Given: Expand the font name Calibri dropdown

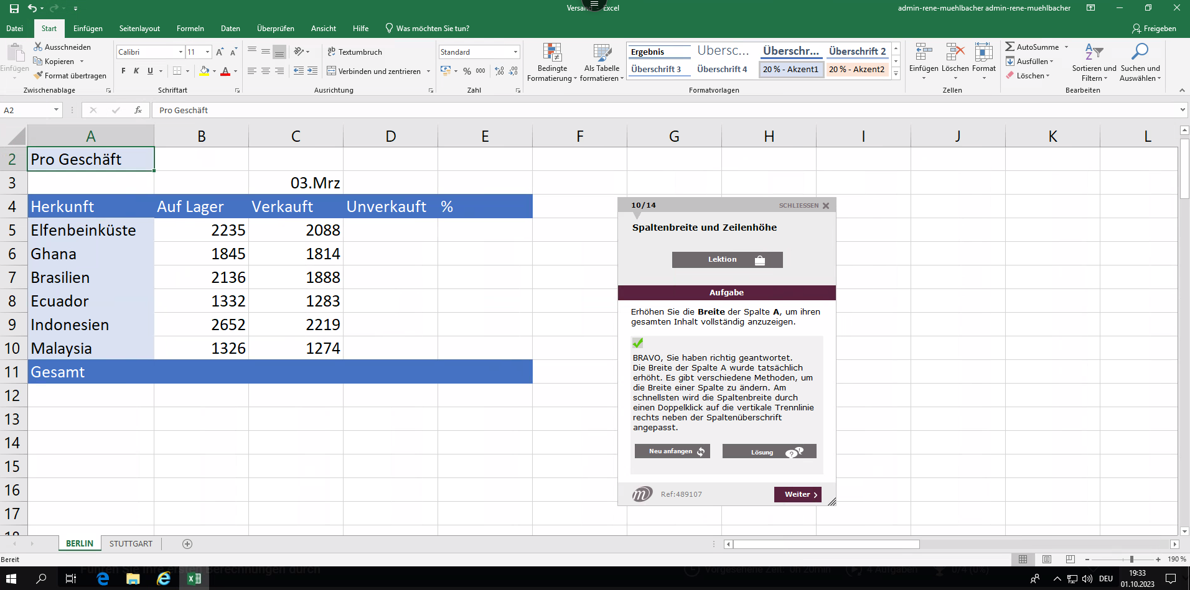Looking at the screenshot, I should coord(180,52).
